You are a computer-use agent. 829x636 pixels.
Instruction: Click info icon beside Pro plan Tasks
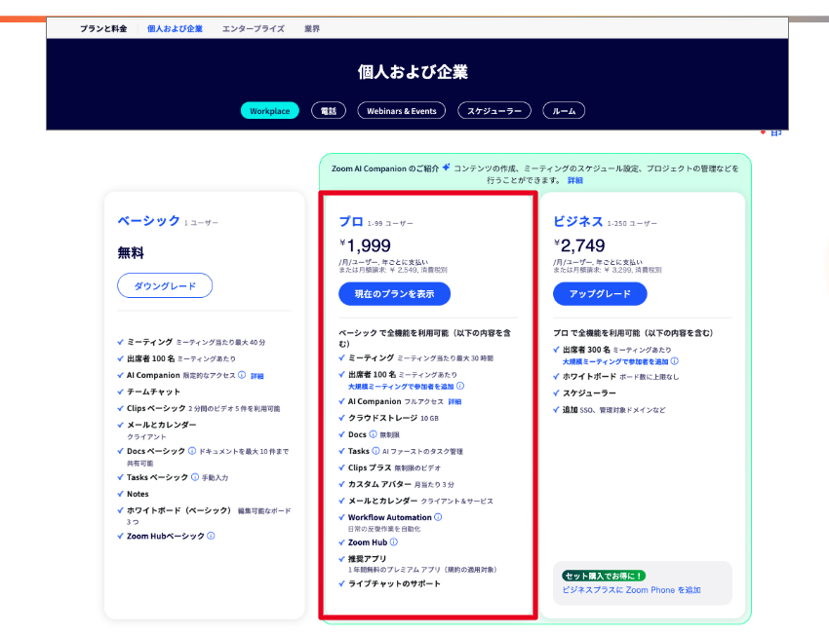pos(376,451)
